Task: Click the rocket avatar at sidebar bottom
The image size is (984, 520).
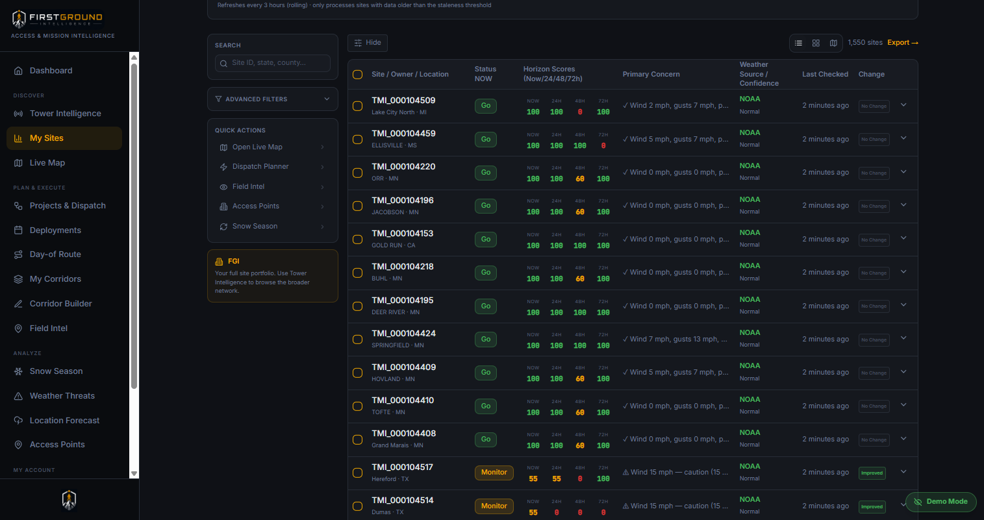Action: point(69,499)
